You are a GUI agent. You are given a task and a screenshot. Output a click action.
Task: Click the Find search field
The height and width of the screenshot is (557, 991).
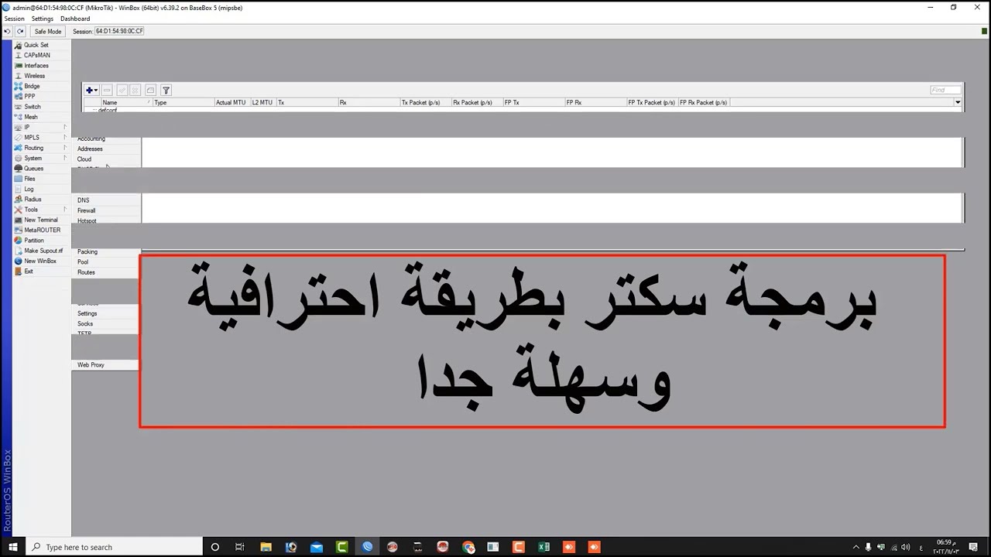point(945,90)
